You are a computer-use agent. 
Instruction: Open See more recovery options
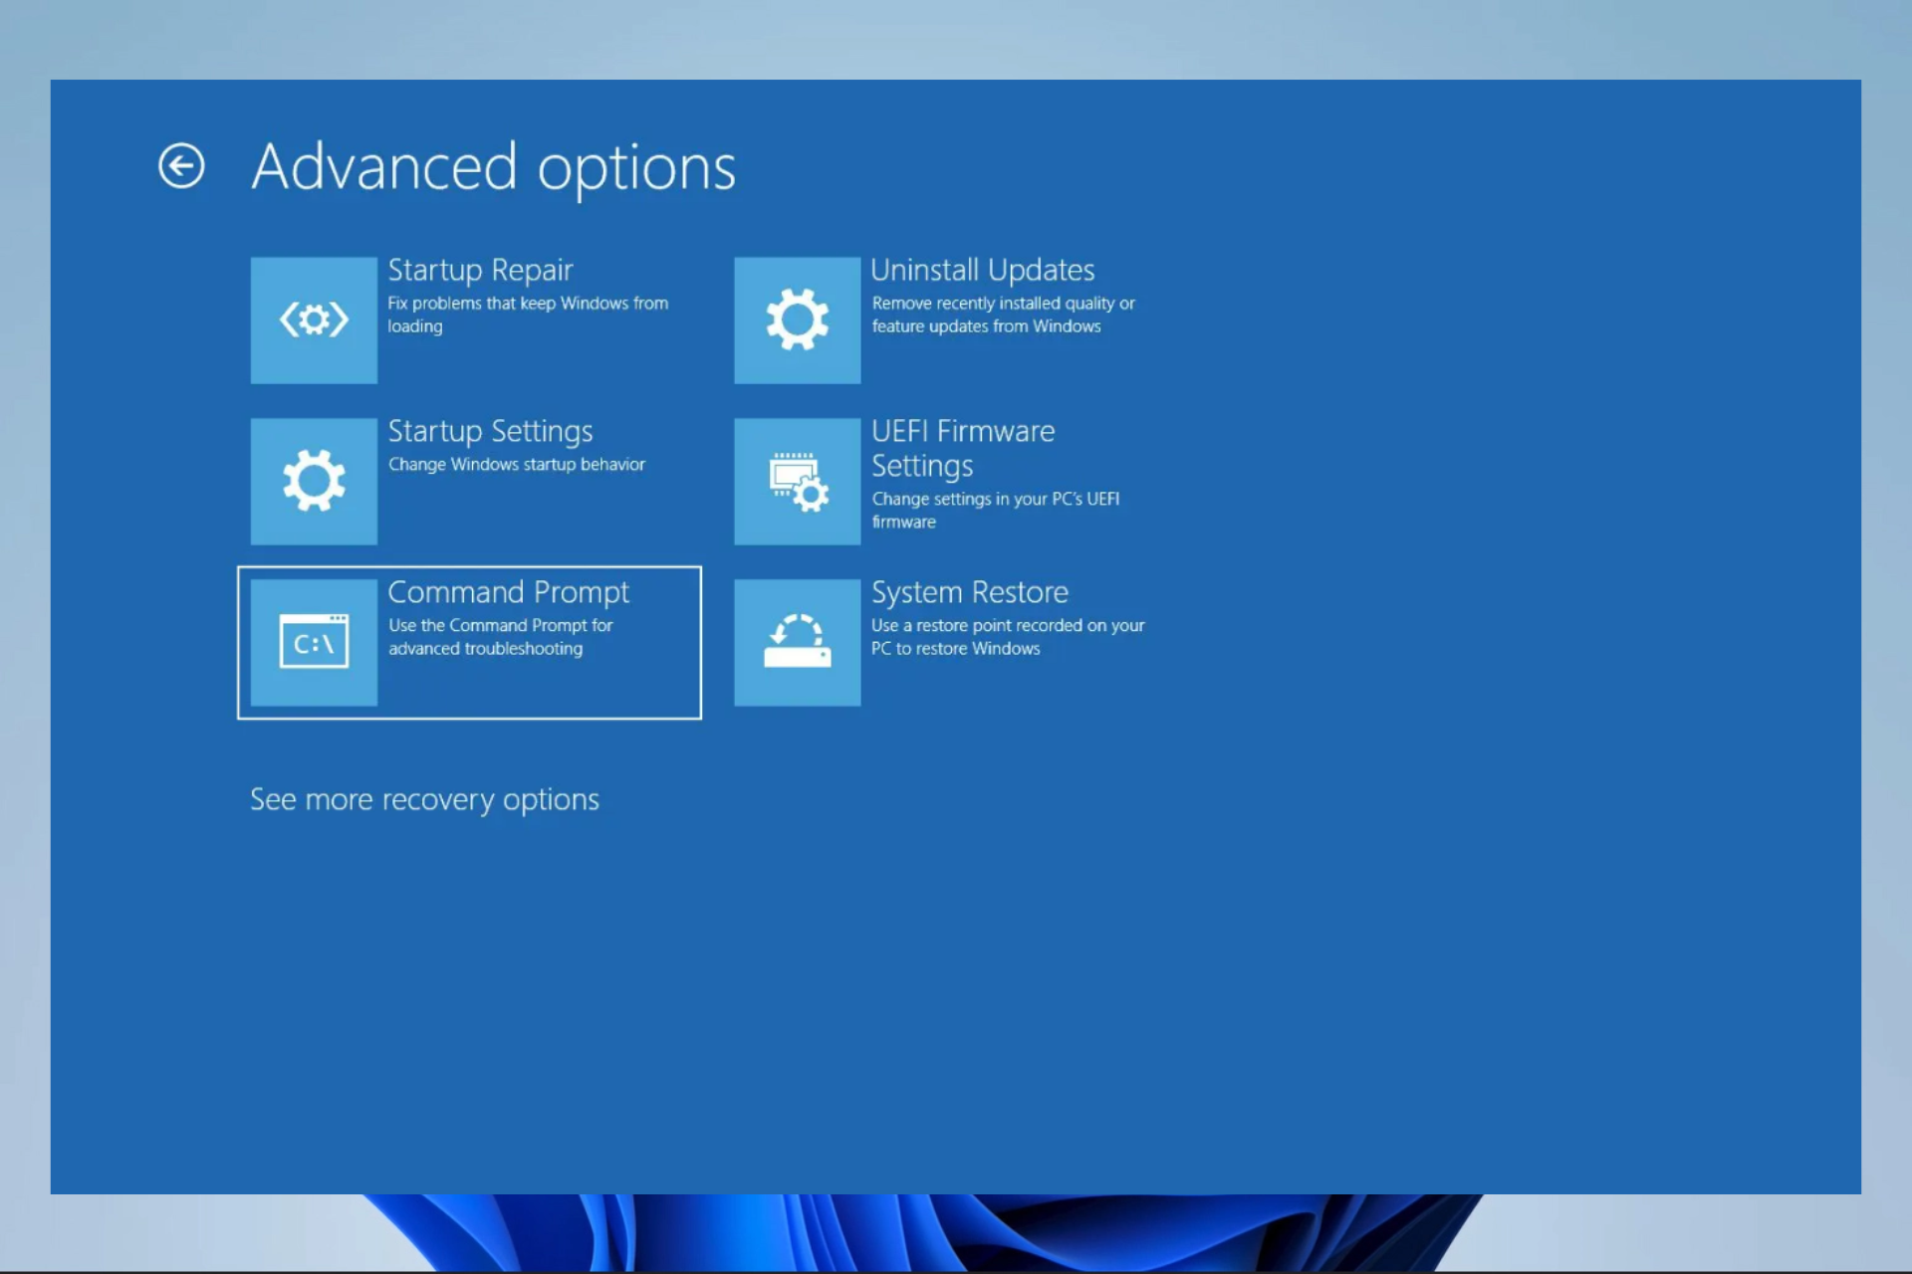coord(424,799)
